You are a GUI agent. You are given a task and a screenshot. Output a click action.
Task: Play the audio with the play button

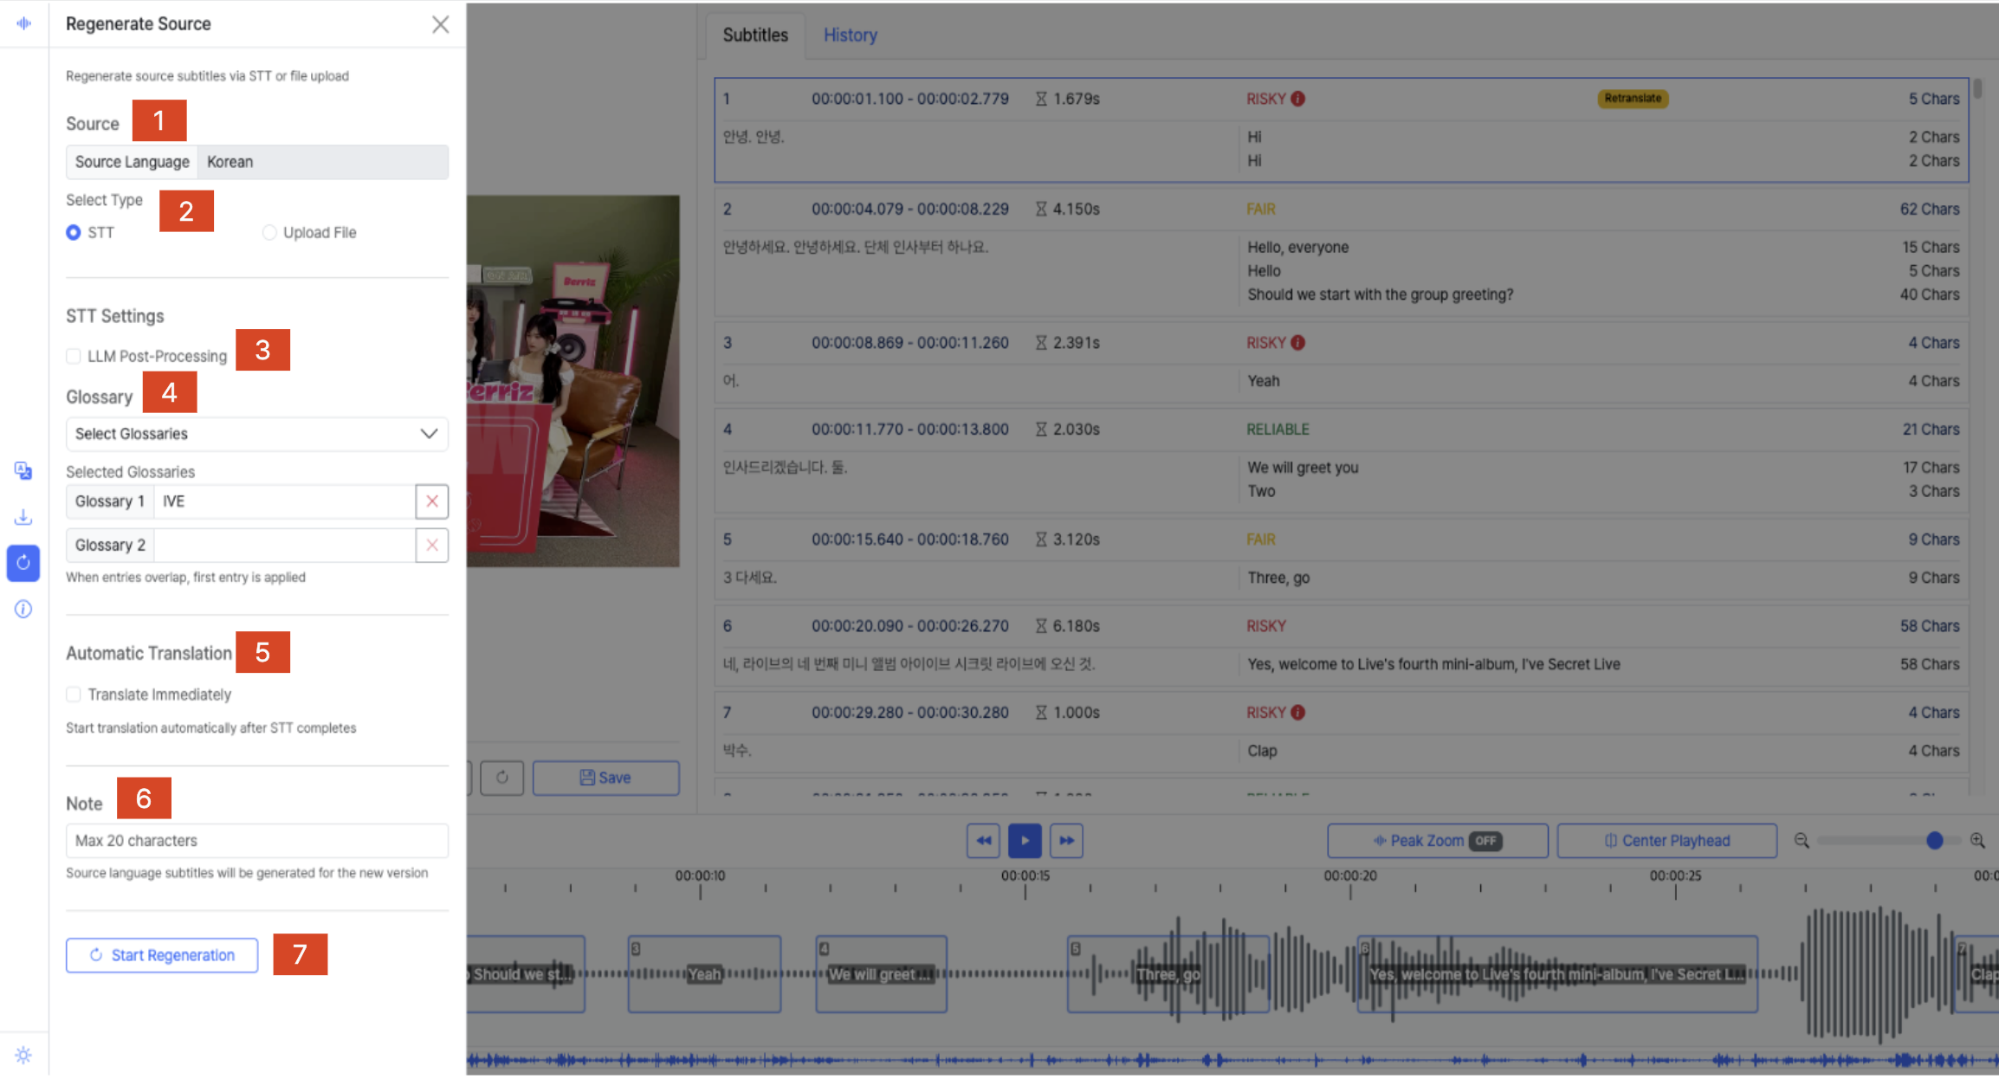tap(1025, 841)
